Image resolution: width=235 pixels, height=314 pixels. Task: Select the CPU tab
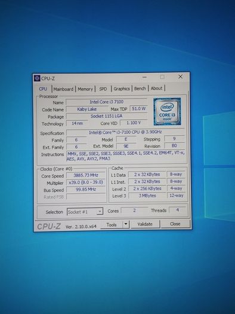coord(43,89)
